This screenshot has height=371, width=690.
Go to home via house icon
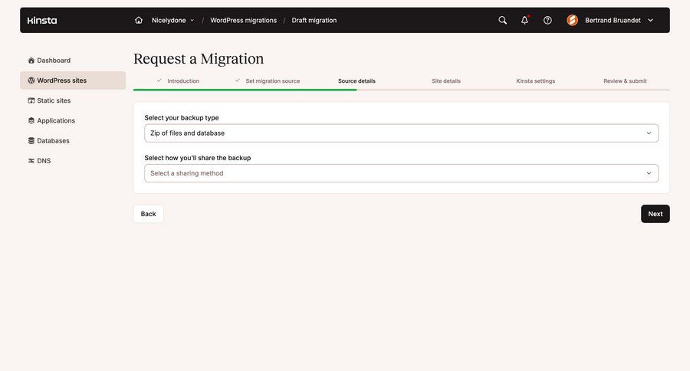(x=139, y=20)
